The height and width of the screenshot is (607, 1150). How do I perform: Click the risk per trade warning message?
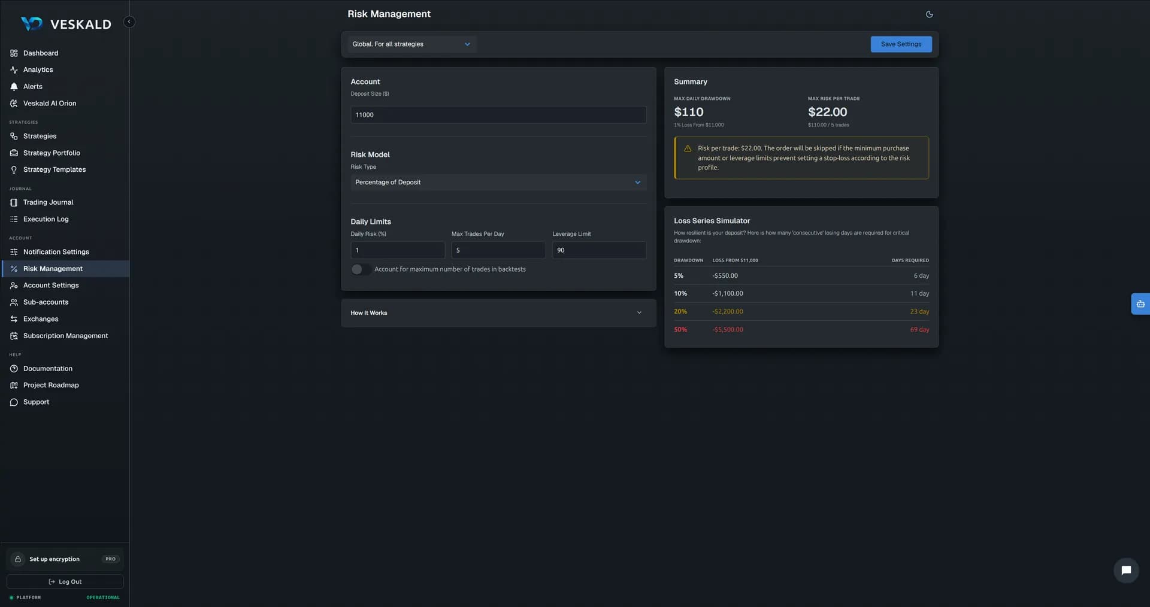coord(801,158)
